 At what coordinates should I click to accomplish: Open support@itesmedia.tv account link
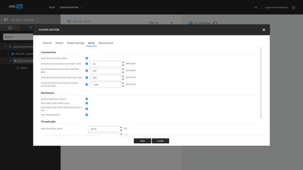click(x=276, y=7)
